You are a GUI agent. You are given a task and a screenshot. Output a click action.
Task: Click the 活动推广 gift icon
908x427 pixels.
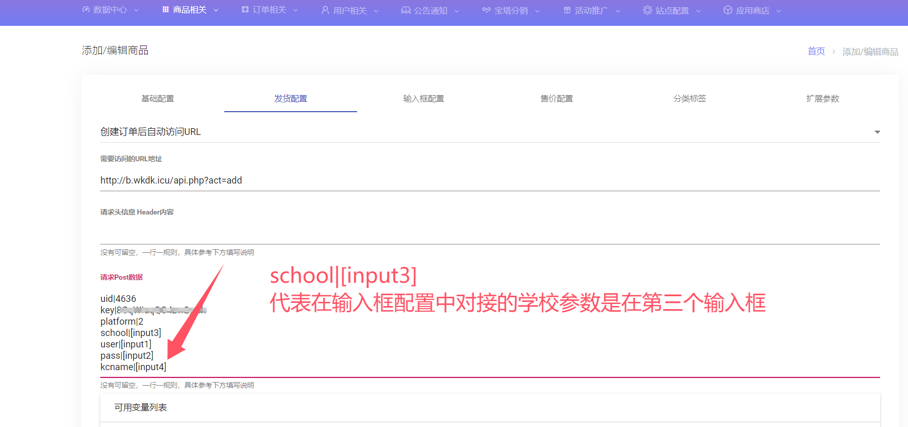567,10
